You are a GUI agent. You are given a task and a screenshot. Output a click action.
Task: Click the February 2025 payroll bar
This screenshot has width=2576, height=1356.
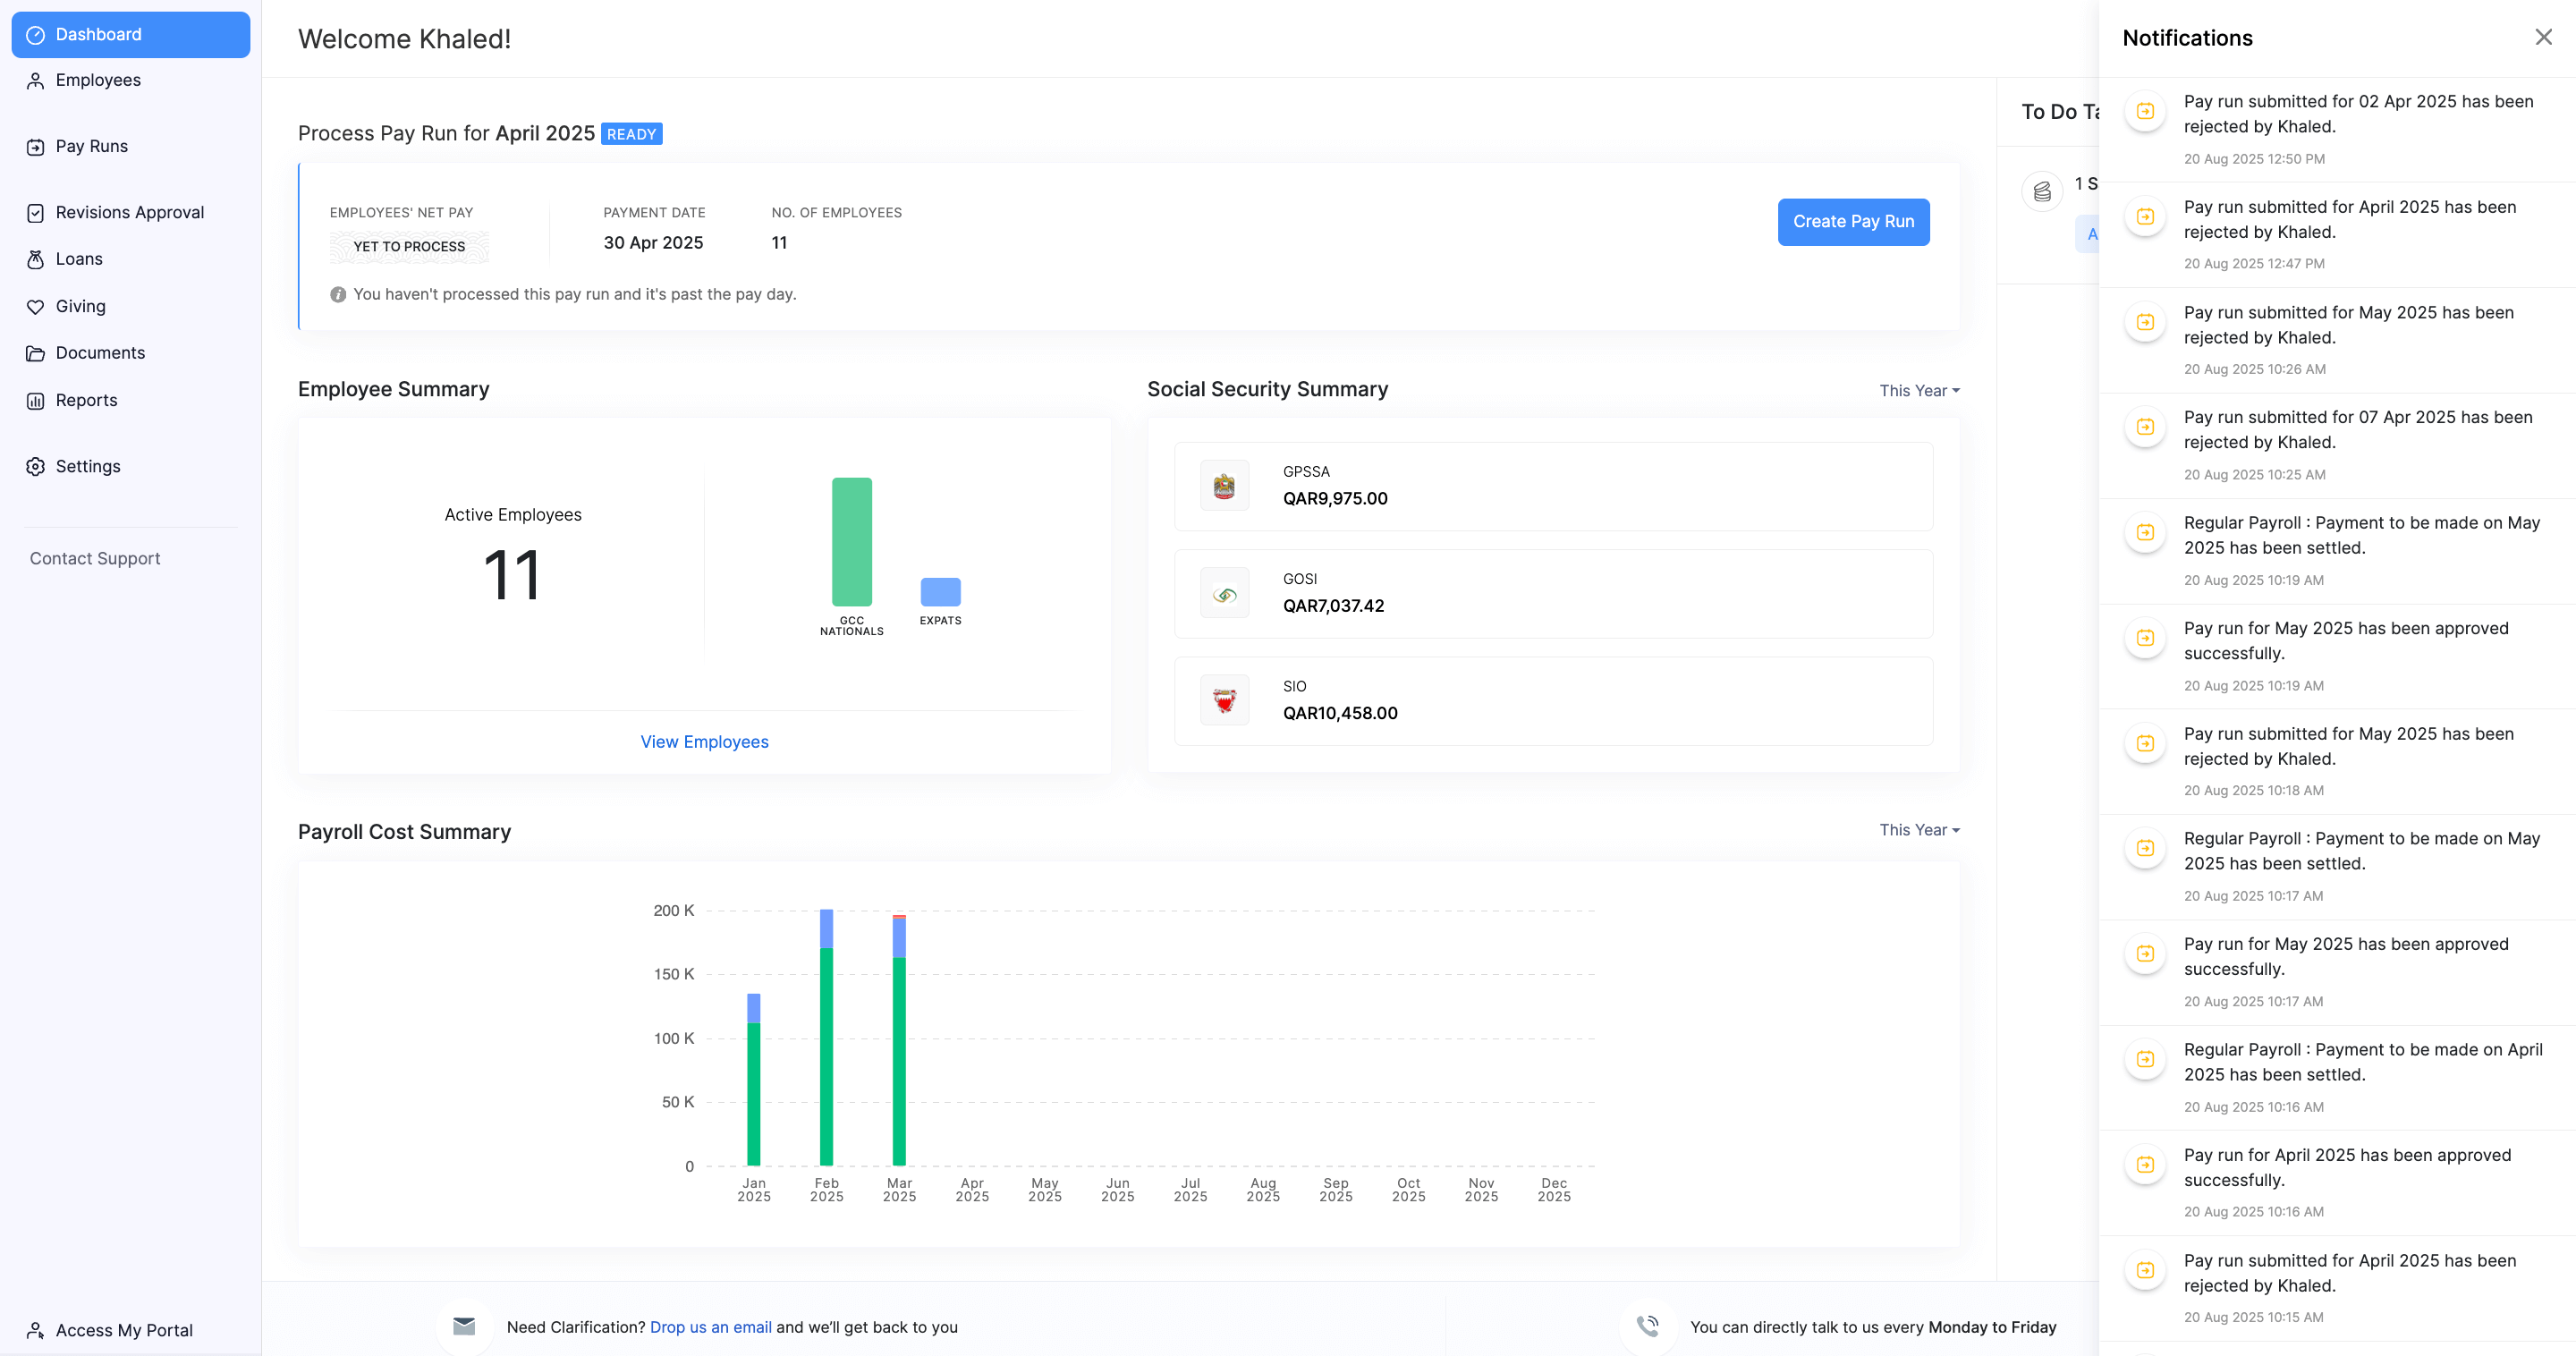click(826, 1050)
